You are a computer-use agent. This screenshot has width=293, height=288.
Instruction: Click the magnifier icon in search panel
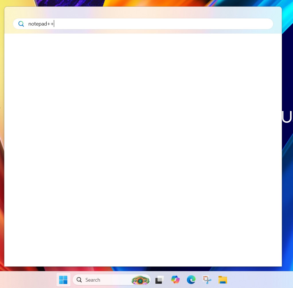pyautogui.click(x=21, y=24)
